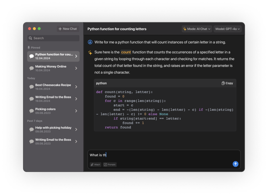
Task: Click the New Chat button
Action: (x=68, y=29)
